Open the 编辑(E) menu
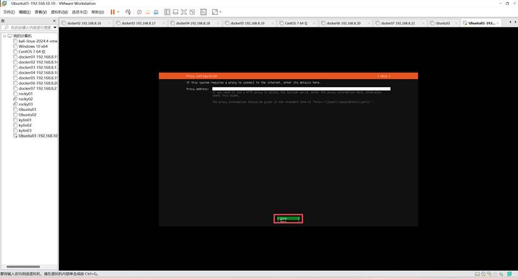This screenshot has height=279, width=518. click(24, 12)
